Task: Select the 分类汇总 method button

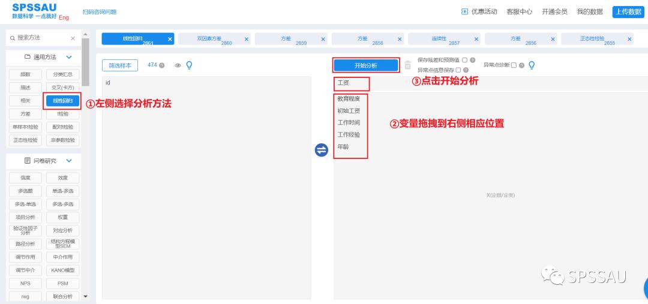Action: [63, 74]
